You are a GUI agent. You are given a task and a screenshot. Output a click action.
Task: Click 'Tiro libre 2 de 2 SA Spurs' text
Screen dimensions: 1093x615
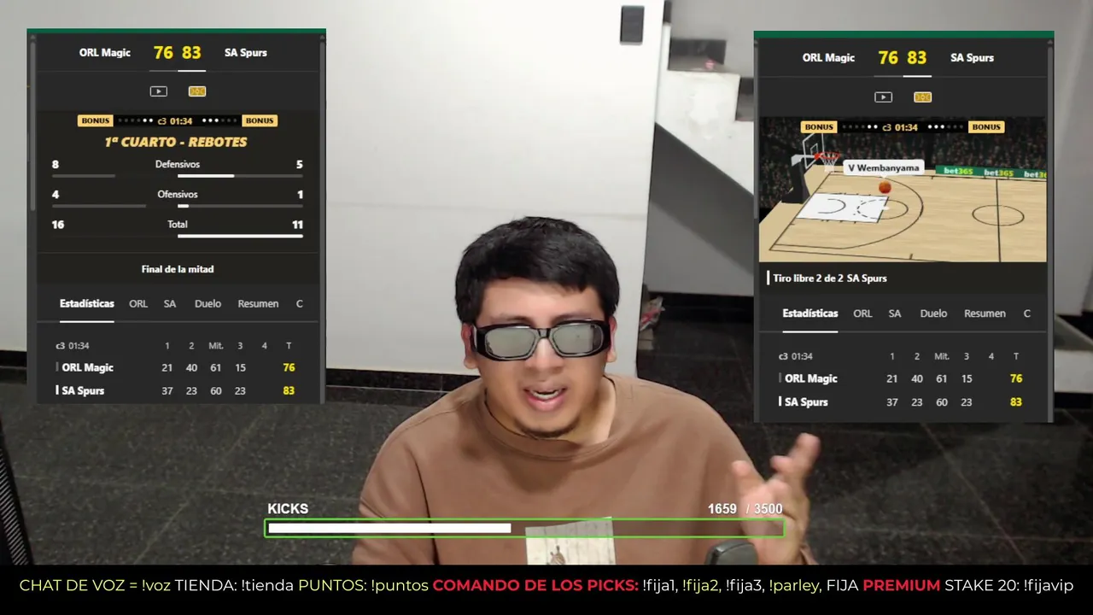pyautogui.click(x=830, y=278)
